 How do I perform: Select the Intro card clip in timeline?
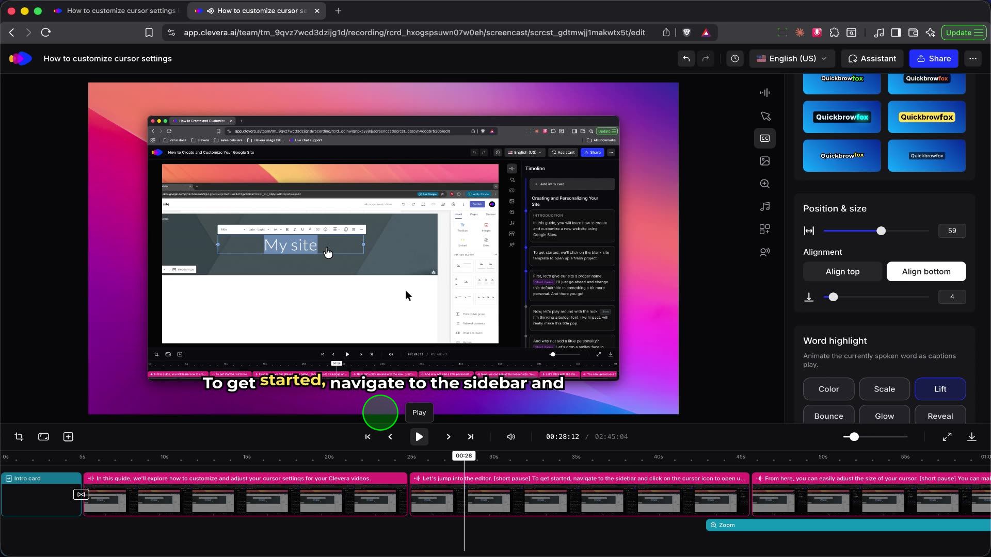tap(41, 494)
